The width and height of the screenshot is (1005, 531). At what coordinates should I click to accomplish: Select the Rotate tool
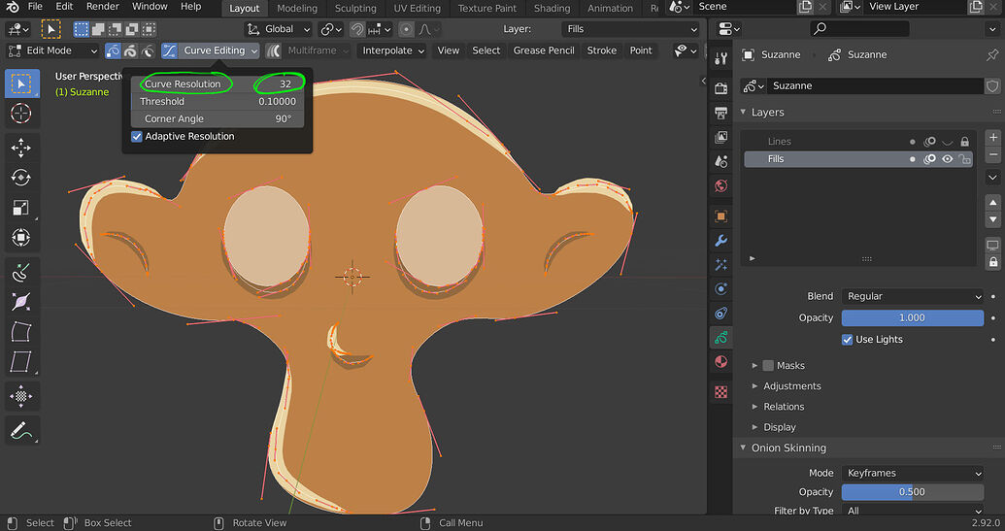tap(21, 178)
